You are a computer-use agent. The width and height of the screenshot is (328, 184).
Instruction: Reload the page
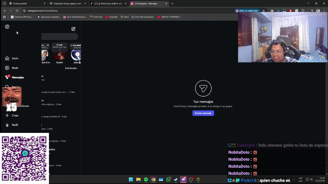(17, 11)
